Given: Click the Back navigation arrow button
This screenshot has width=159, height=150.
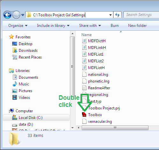Looking at the screenshot, I should pos(7,15).
